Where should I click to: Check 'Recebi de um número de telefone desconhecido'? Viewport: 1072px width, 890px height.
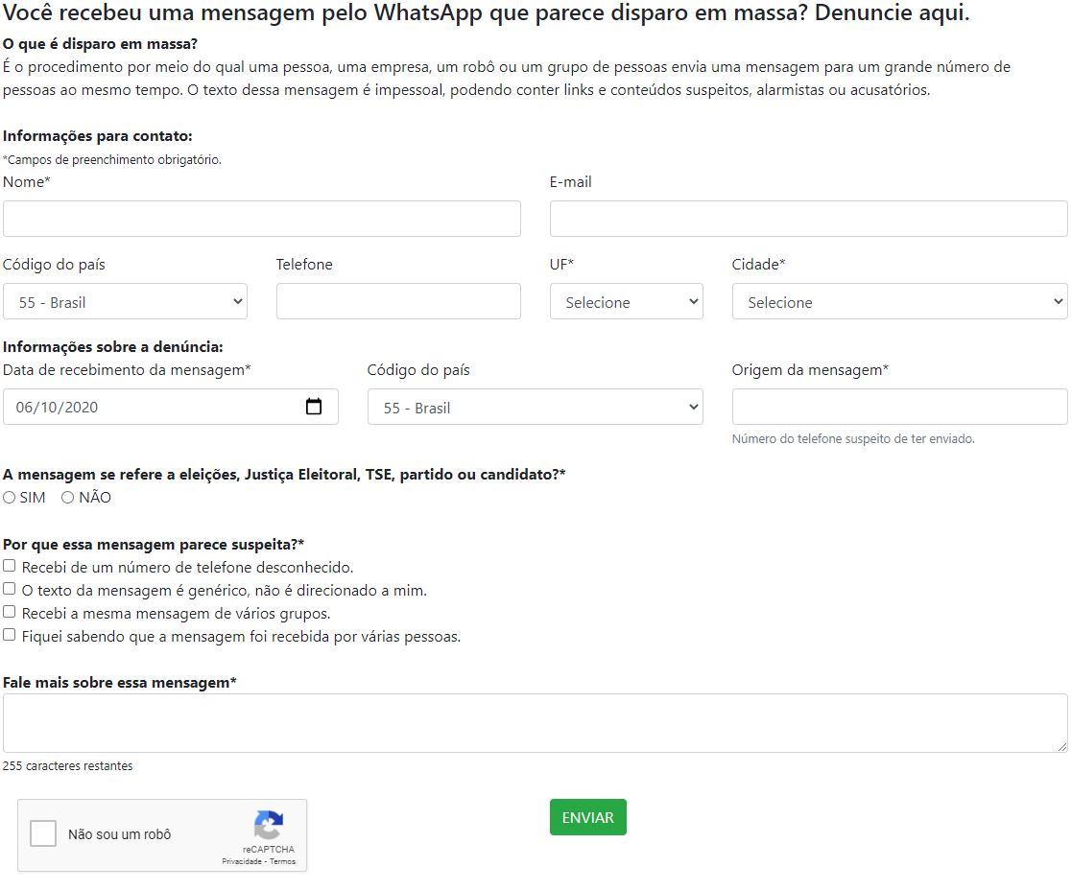9,566
